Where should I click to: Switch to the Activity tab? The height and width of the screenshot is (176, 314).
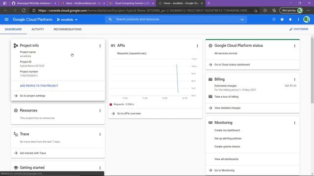38,29
